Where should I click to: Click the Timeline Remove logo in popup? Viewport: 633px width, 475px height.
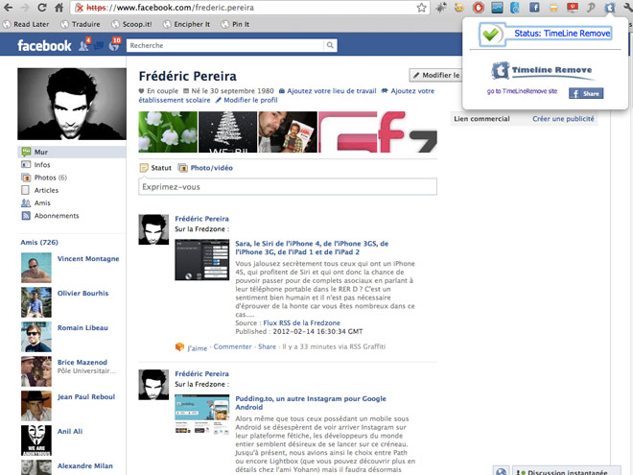click(x=542, y=70)
